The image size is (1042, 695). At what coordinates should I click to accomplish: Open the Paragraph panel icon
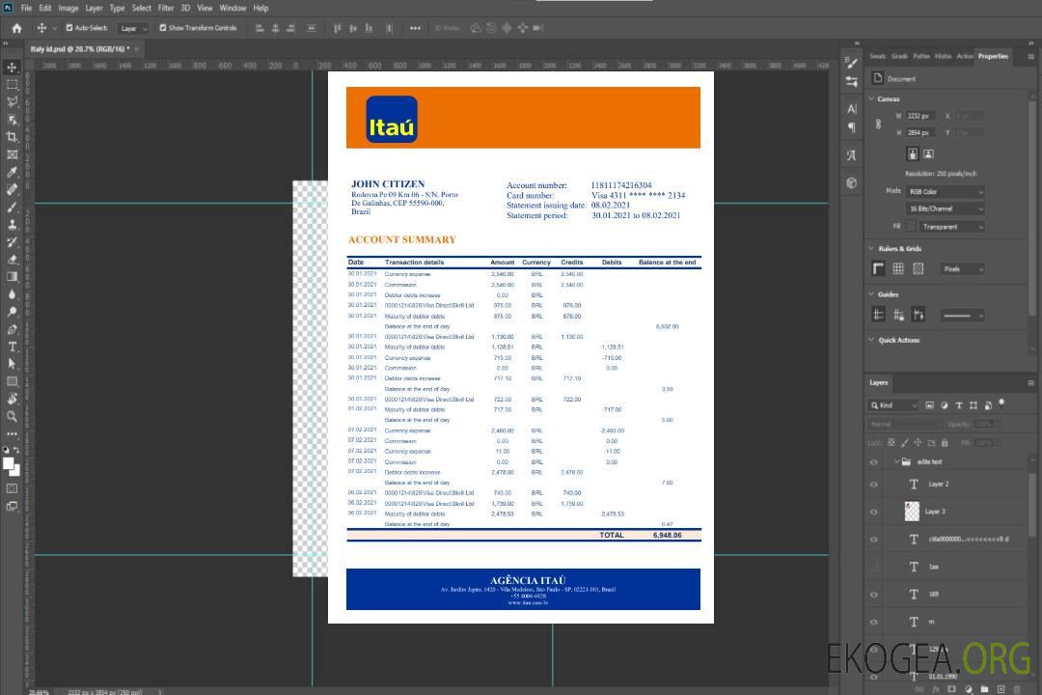point(852,127)
